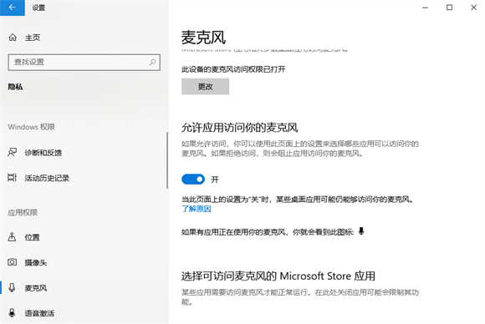Screen dimensions: 485x324
Task: Close the Settings window
Action: pyautogui.click(x=473, y=8)
